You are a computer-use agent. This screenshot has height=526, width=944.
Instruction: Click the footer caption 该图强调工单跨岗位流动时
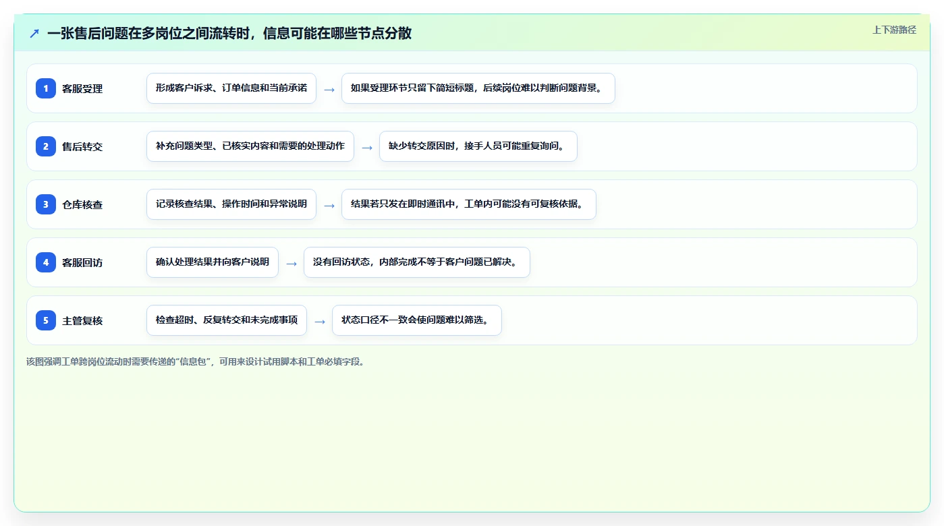(197, 361)
